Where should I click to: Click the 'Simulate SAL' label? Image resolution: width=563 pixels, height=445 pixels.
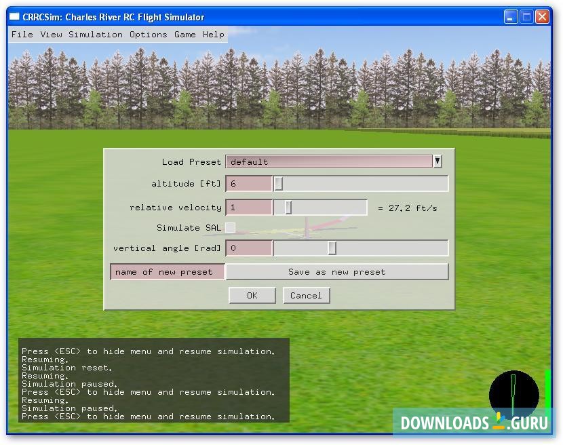coord(189,228)
